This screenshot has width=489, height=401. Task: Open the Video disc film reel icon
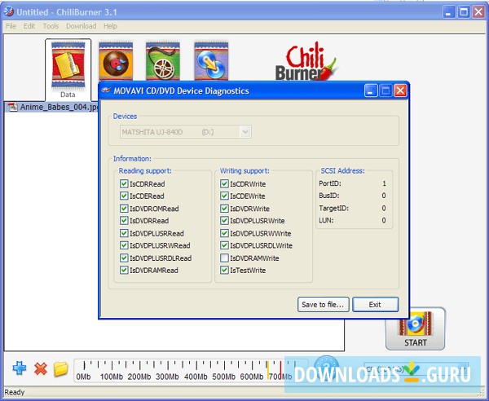[163, 61]
